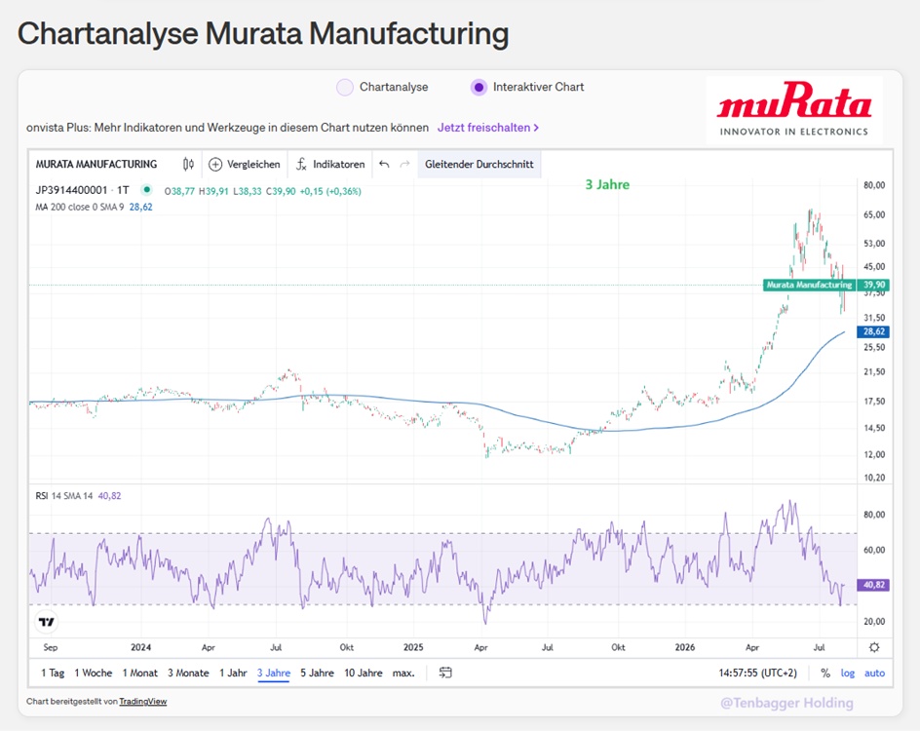This screenshot has width=920, height=731.
Task: Click the green 3 Jahre chart annotation
Action: coord(607,185)
